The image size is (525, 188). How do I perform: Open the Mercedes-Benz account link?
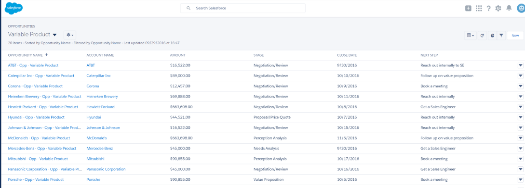100,148
